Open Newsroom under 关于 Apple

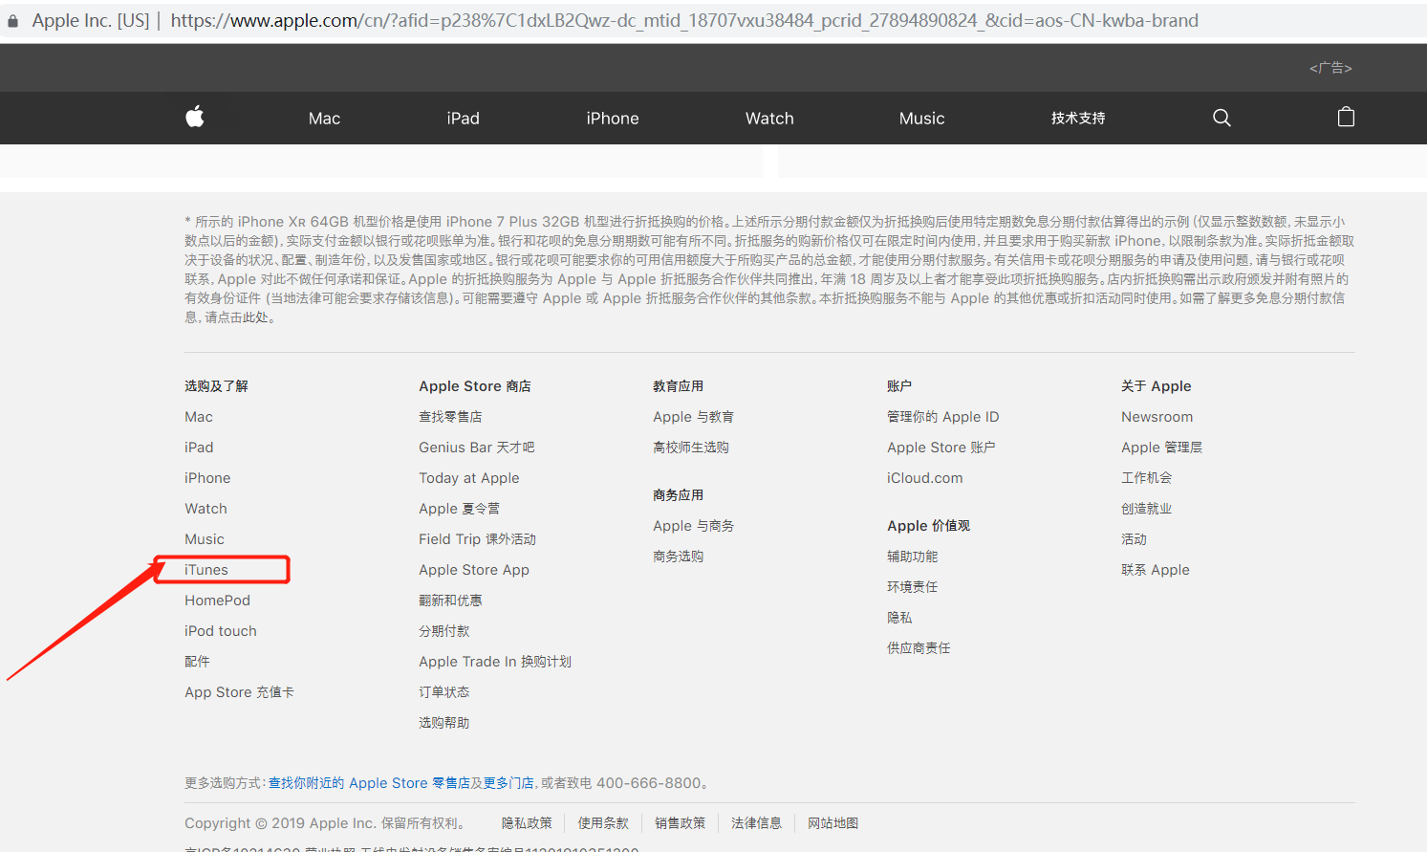click(x=1157, y=417)
